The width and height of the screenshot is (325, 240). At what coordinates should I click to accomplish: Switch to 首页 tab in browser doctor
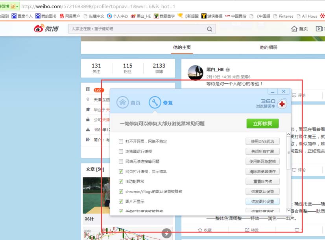(128, 103)
